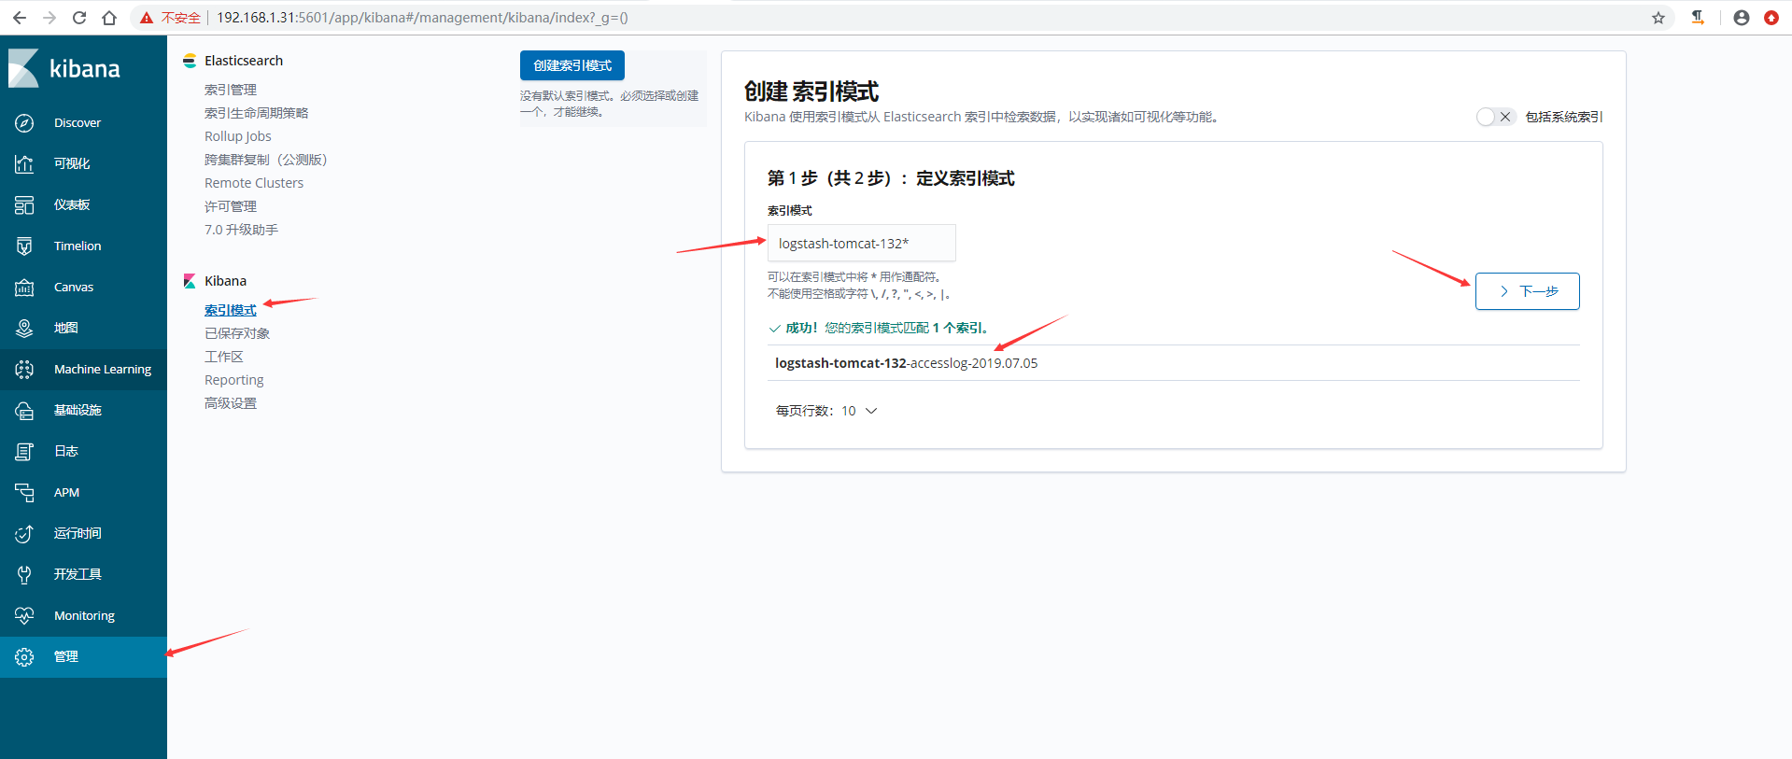
Task: Select 7.0 升级助手 menu item
Action: click(x=241, y=230)
